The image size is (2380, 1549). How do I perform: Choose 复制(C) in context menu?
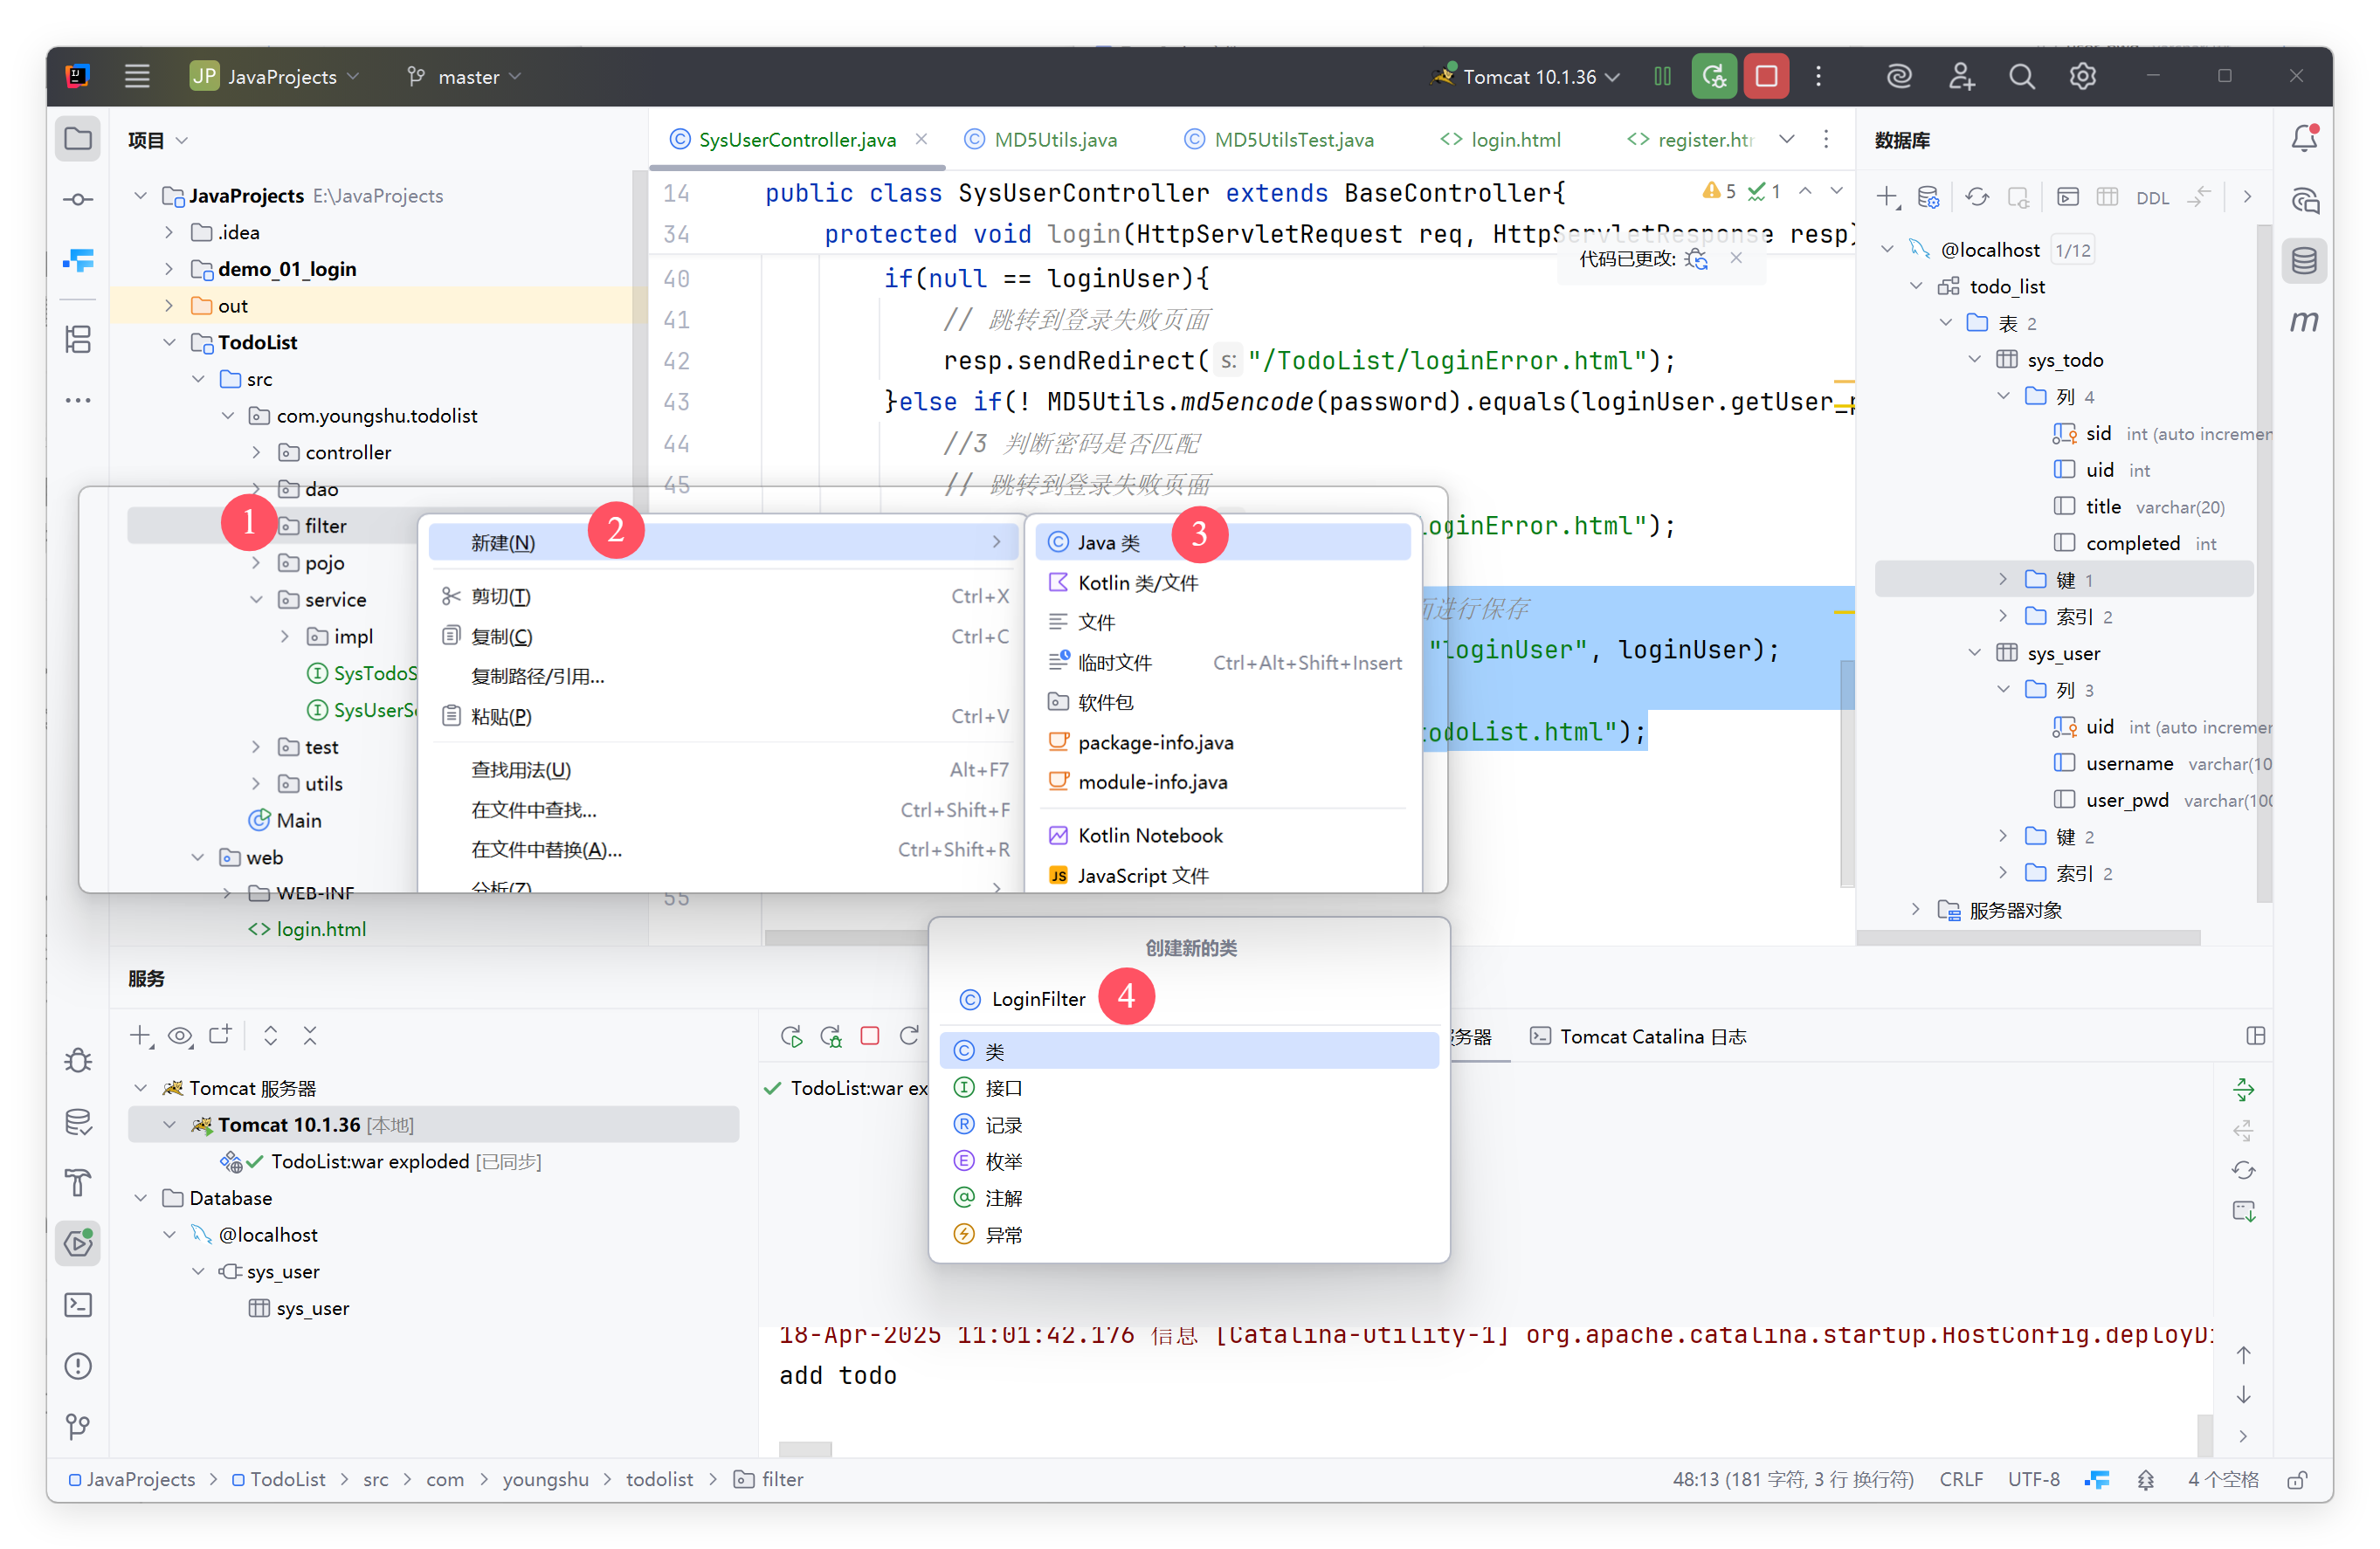[722, 636]
